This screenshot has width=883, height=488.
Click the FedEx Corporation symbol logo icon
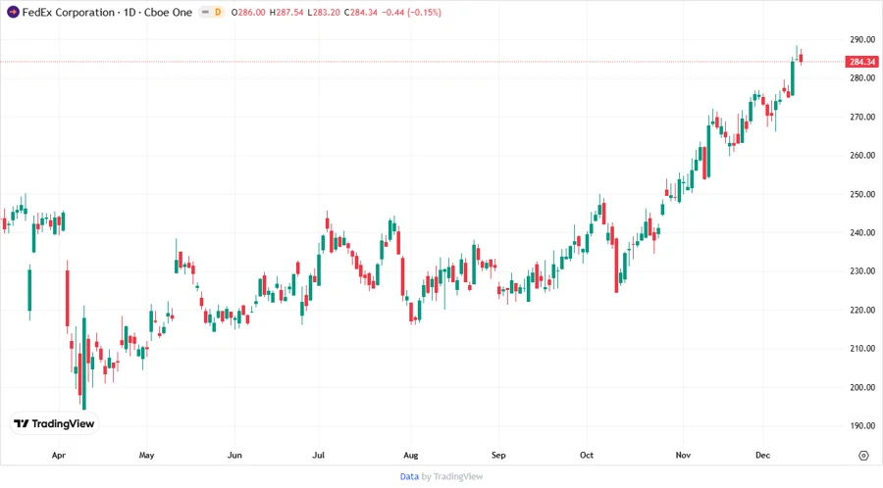(x=13, y=12)
